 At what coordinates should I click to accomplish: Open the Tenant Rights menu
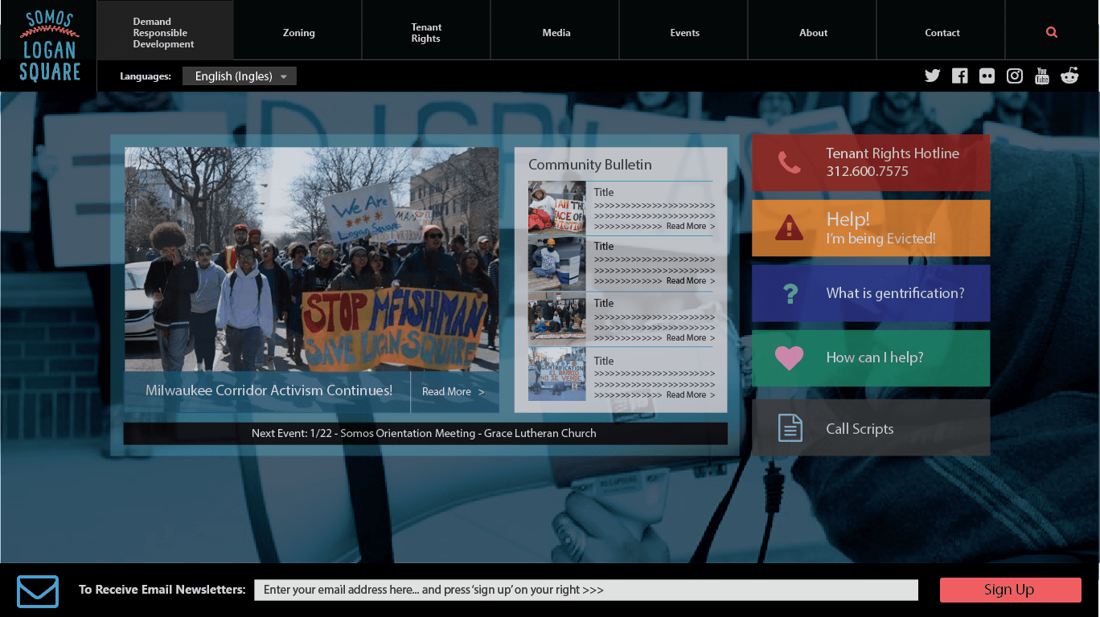click(426, 33)
